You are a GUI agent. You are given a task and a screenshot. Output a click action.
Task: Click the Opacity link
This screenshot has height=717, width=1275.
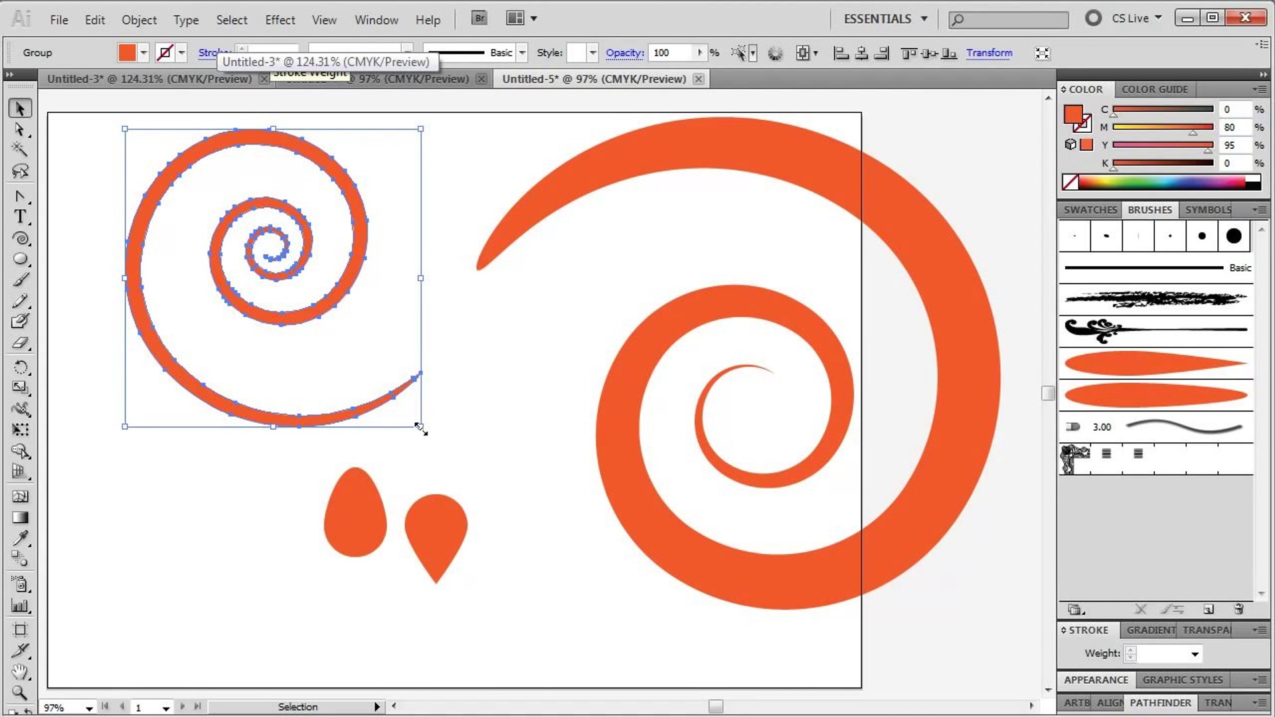tap(624, 52)
